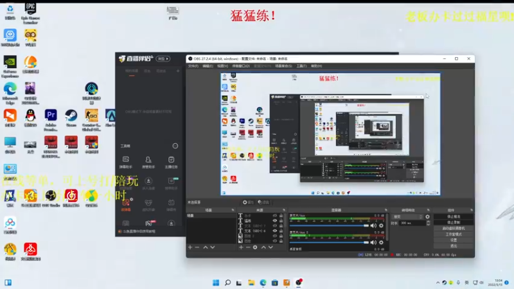Remove the selected scene with the minus icon

coord(197,247)
